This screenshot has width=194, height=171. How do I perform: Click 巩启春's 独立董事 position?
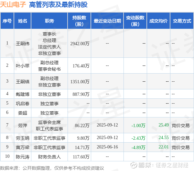click(x=49, y=104)
